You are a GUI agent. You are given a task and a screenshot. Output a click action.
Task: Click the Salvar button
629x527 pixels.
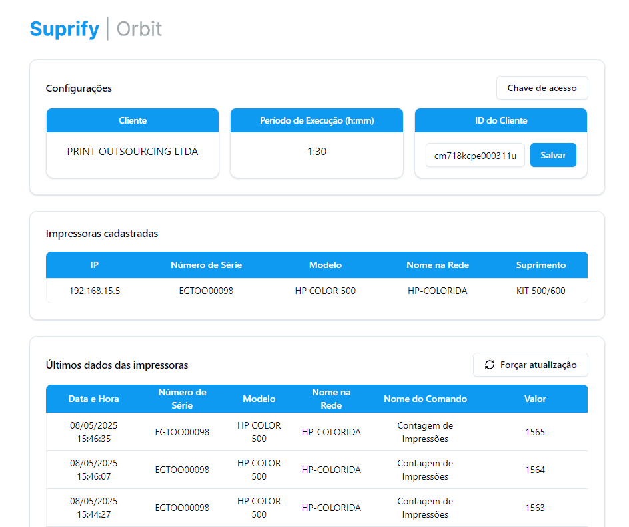(x=553, y=155)
